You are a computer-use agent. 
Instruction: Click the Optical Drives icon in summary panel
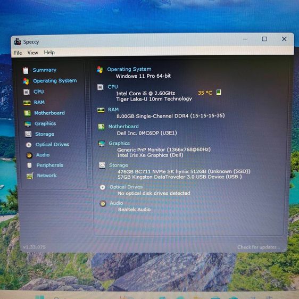tap(103, 187)
